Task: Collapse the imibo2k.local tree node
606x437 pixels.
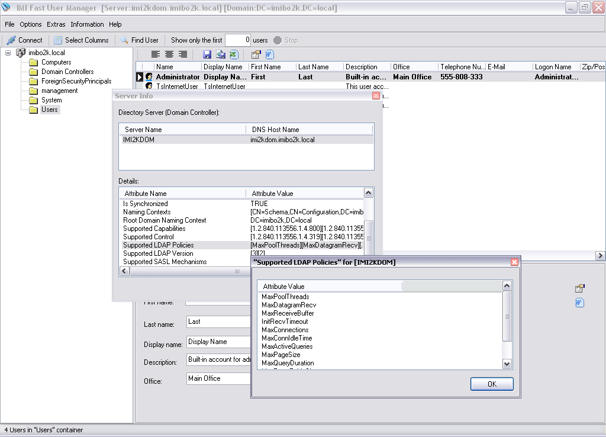Action: (x=8, y=53)
